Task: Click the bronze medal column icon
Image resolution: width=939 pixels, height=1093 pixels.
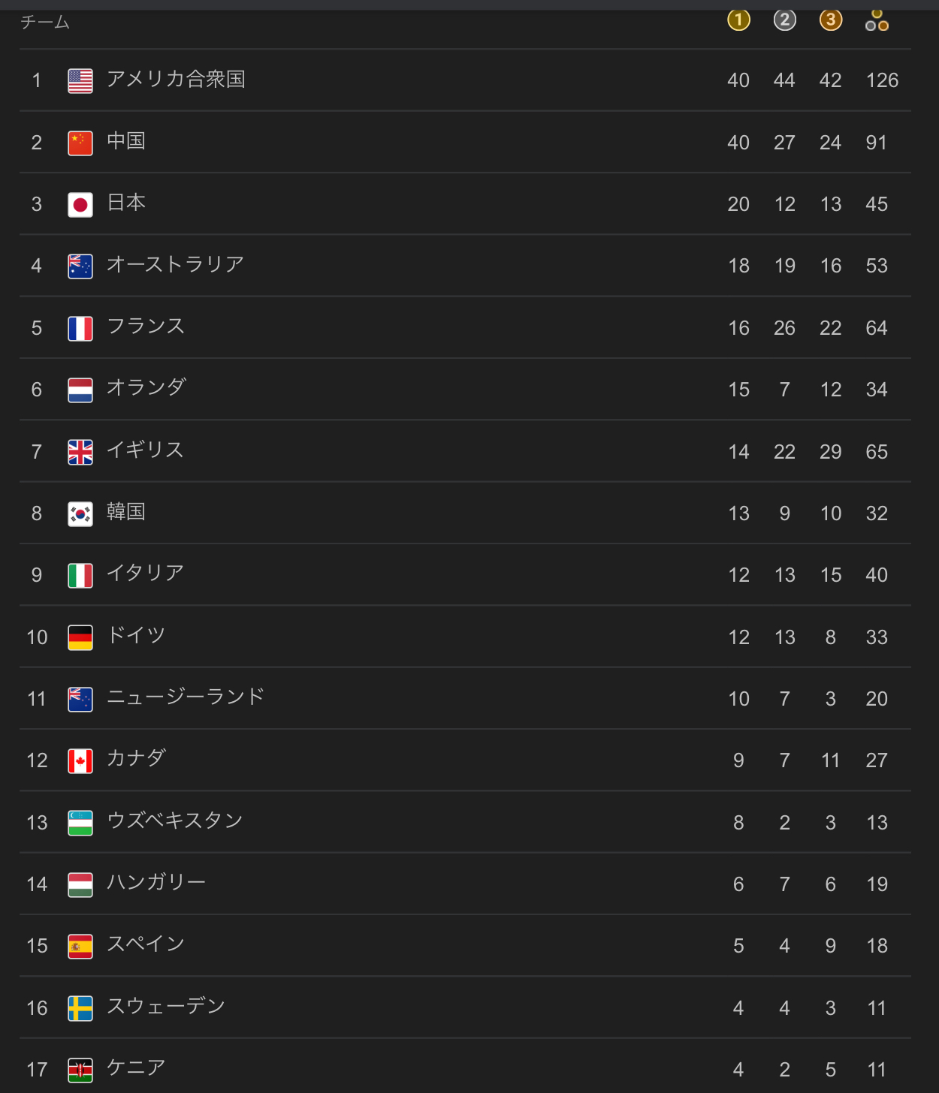Action: 830,20
